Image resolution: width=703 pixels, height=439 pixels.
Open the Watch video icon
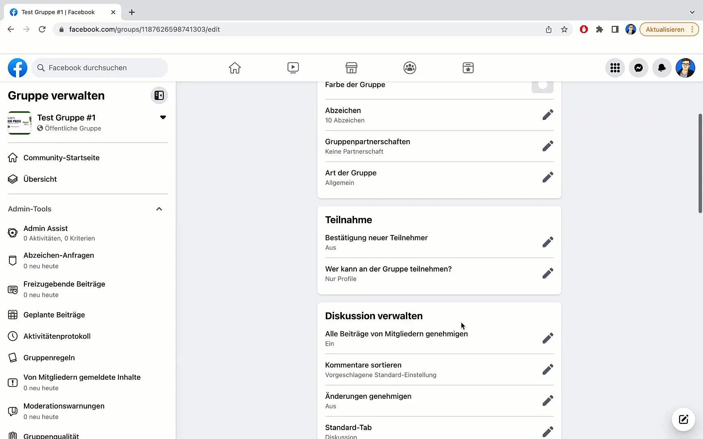293,68
